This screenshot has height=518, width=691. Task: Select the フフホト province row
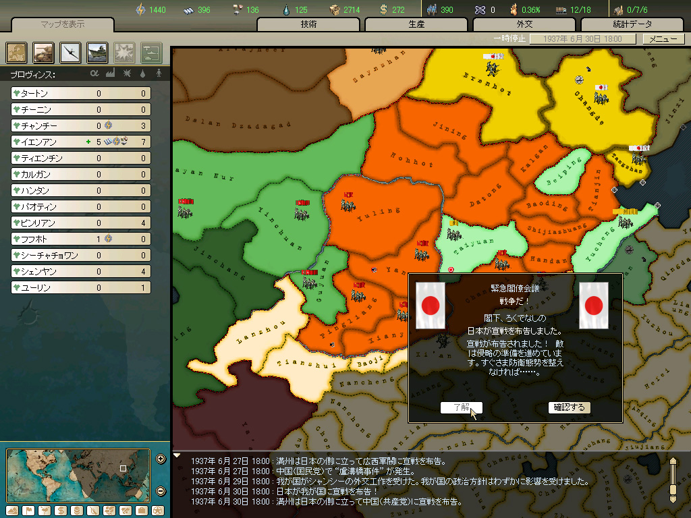pyautogui.click(x=81, y=239)
